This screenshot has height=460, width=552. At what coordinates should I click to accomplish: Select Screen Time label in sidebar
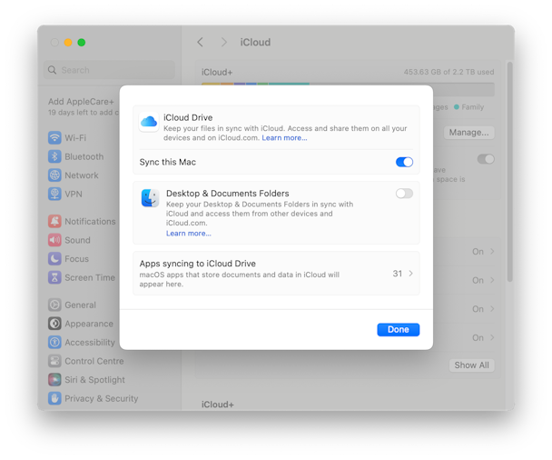click(x=90, y=277)
